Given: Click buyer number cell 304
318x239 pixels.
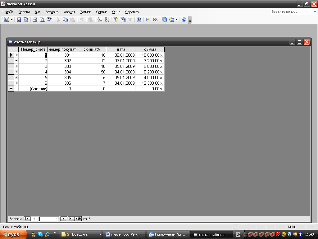Looking at the screenshot, I should pos(62,72).
